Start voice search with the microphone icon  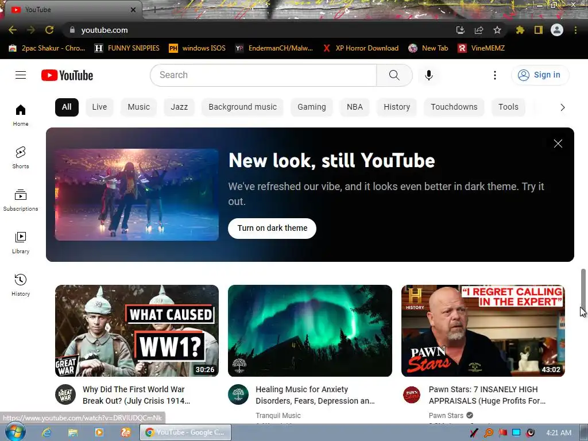428,75
